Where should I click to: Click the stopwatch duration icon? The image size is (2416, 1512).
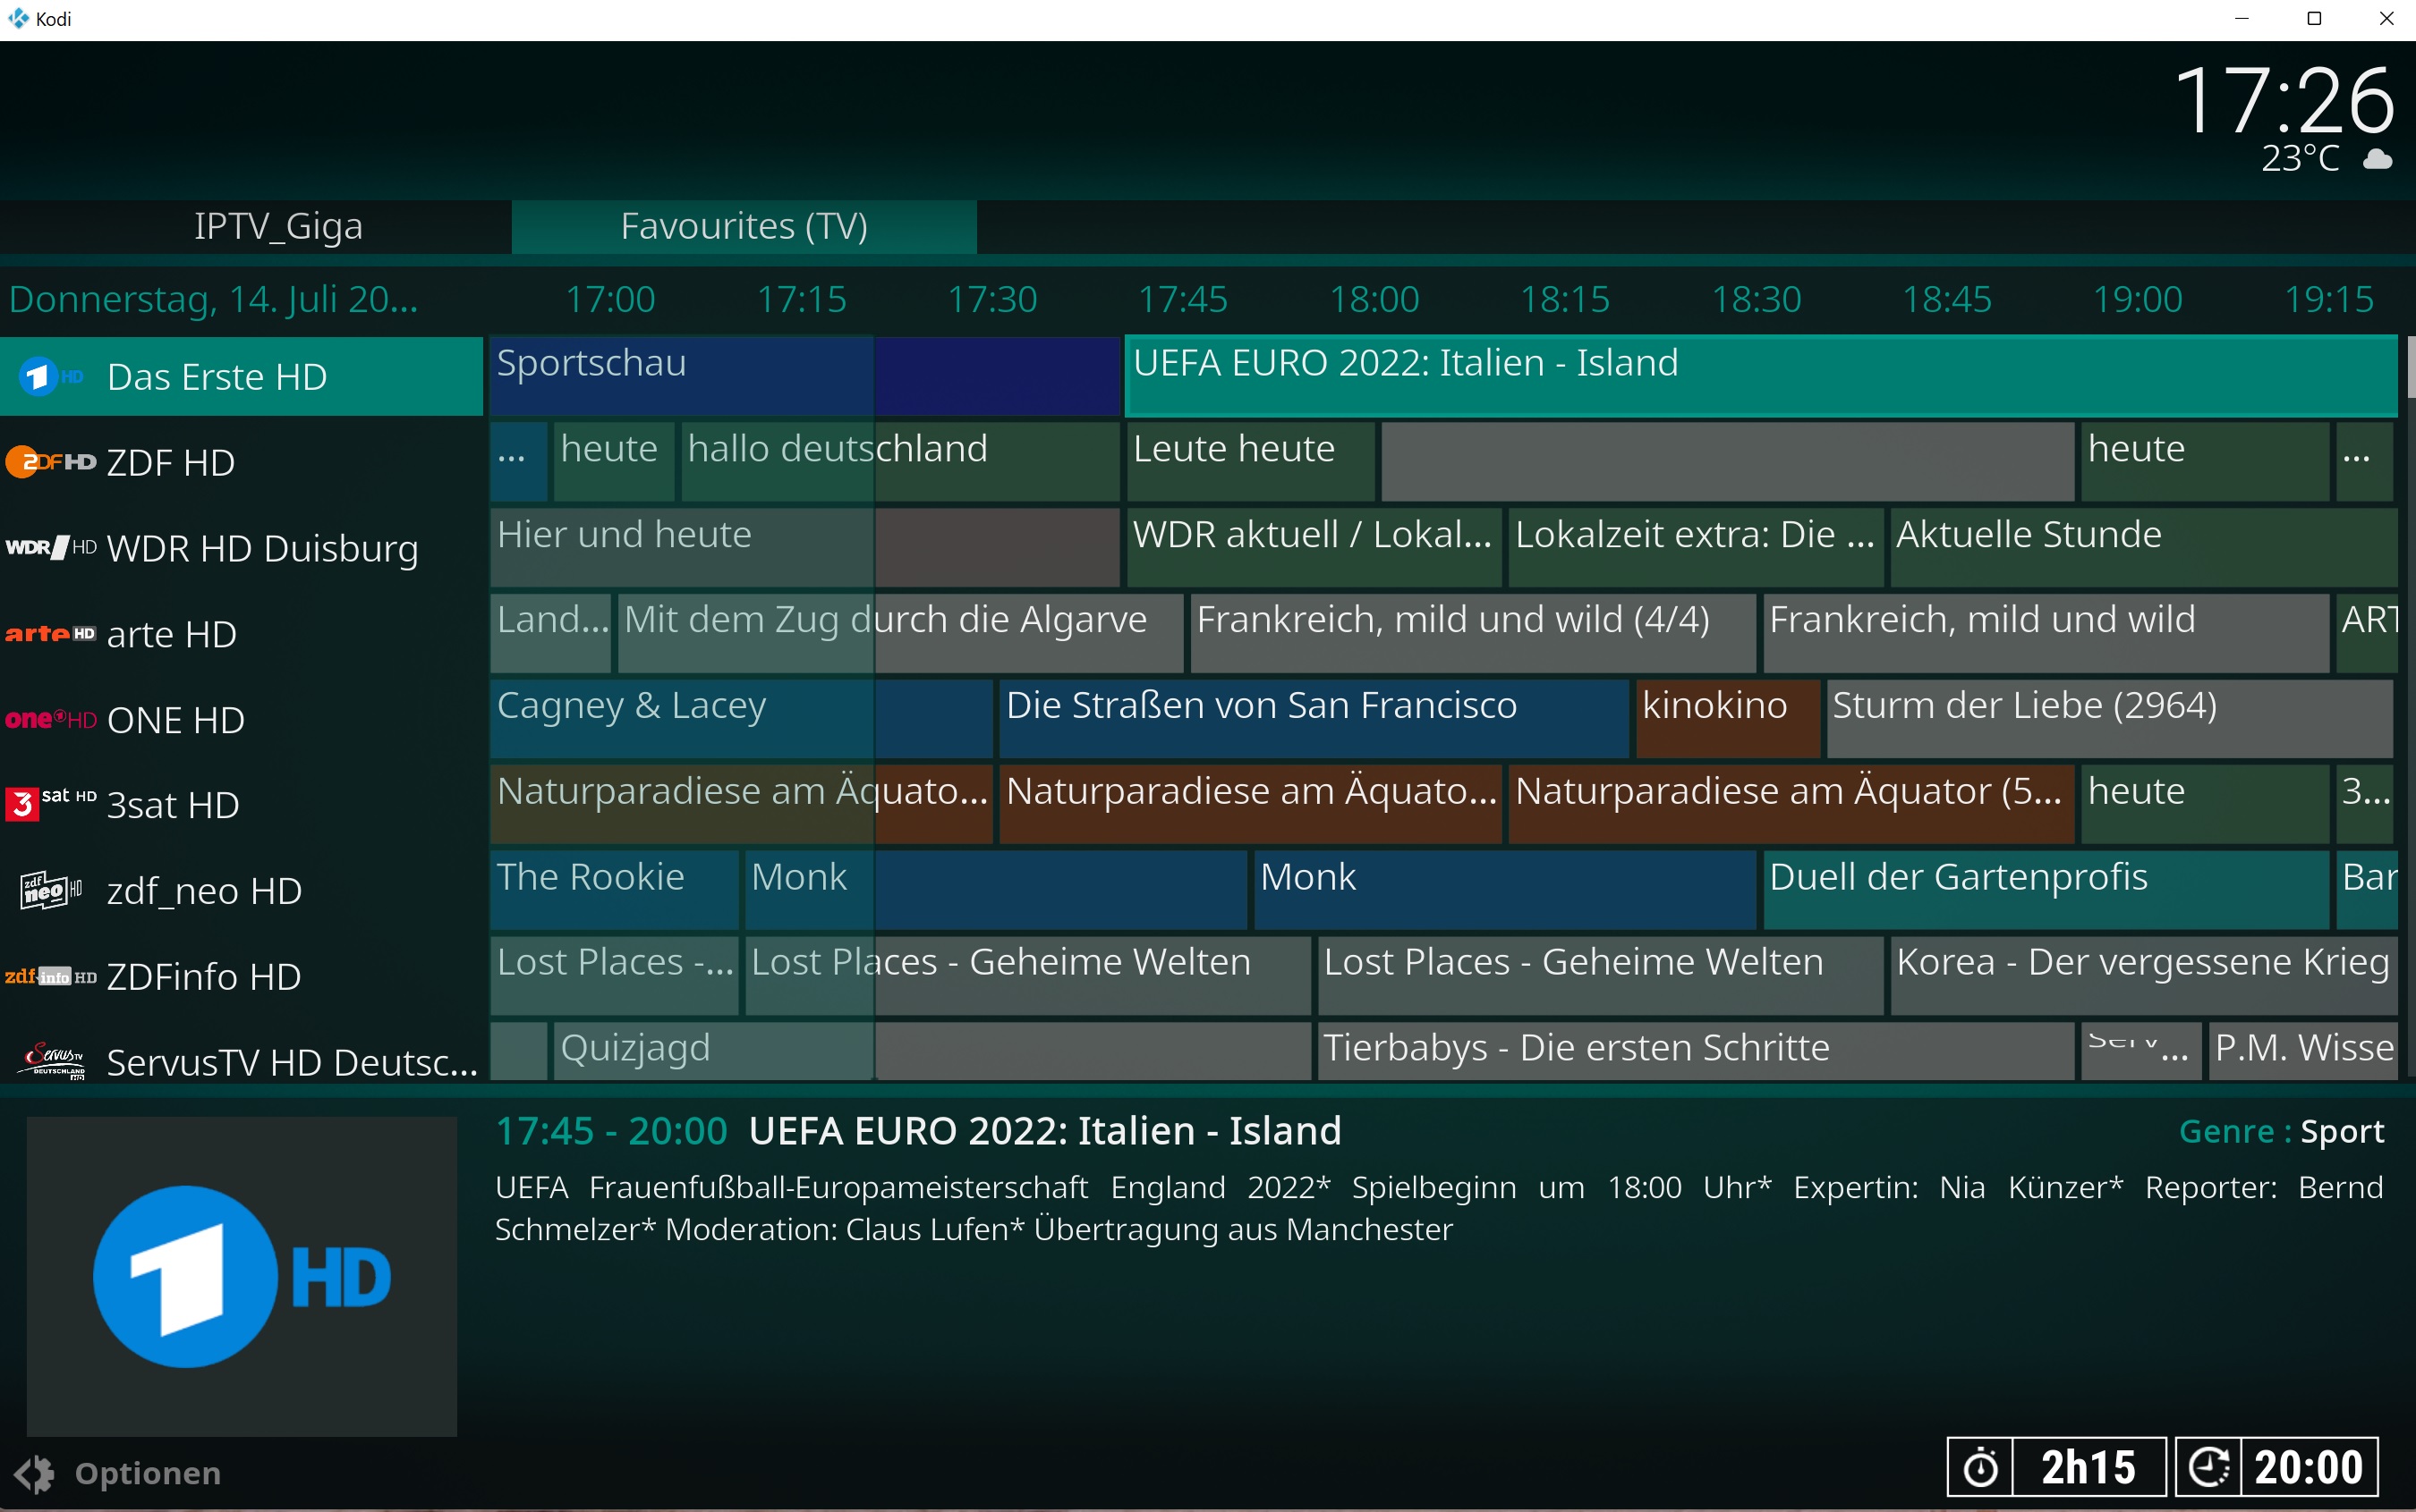click(1979, 1467)
